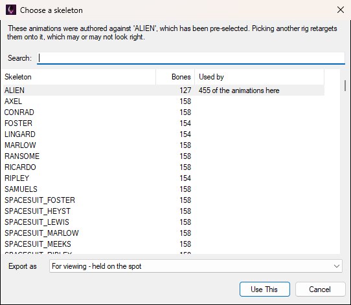351x305 pixels.
Task: Select the RANSOME skeleton row
Action: 164,156
